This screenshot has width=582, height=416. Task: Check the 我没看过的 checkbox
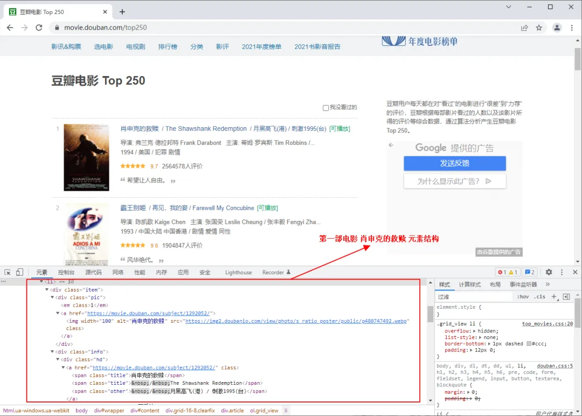click(x=325, y=108)
